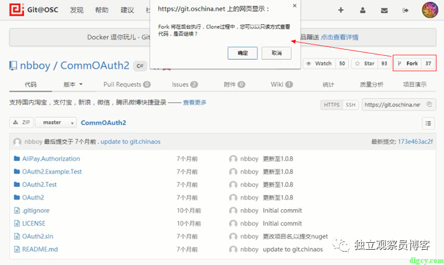Open the .gitignore file

point(36,210)
